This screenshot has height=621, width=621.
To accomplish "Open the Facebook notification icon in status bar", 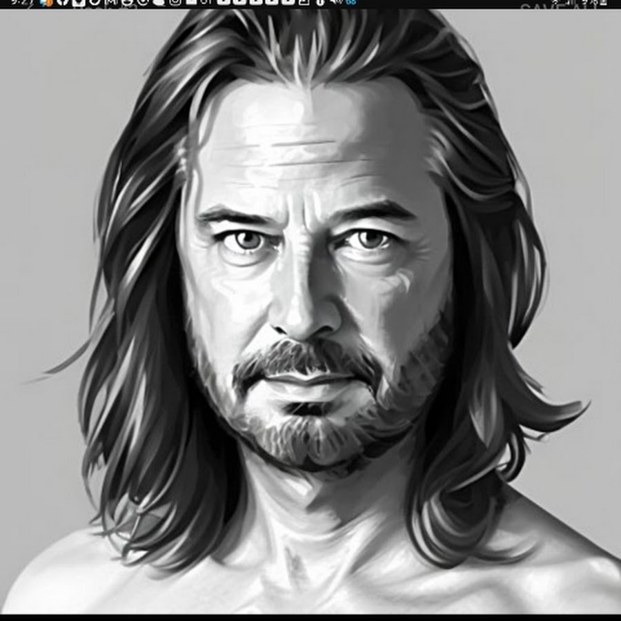I will 62,2.
